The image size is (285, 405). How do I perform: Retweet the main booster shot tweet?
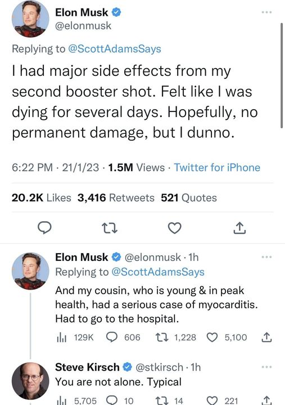(x=110, y=228)
